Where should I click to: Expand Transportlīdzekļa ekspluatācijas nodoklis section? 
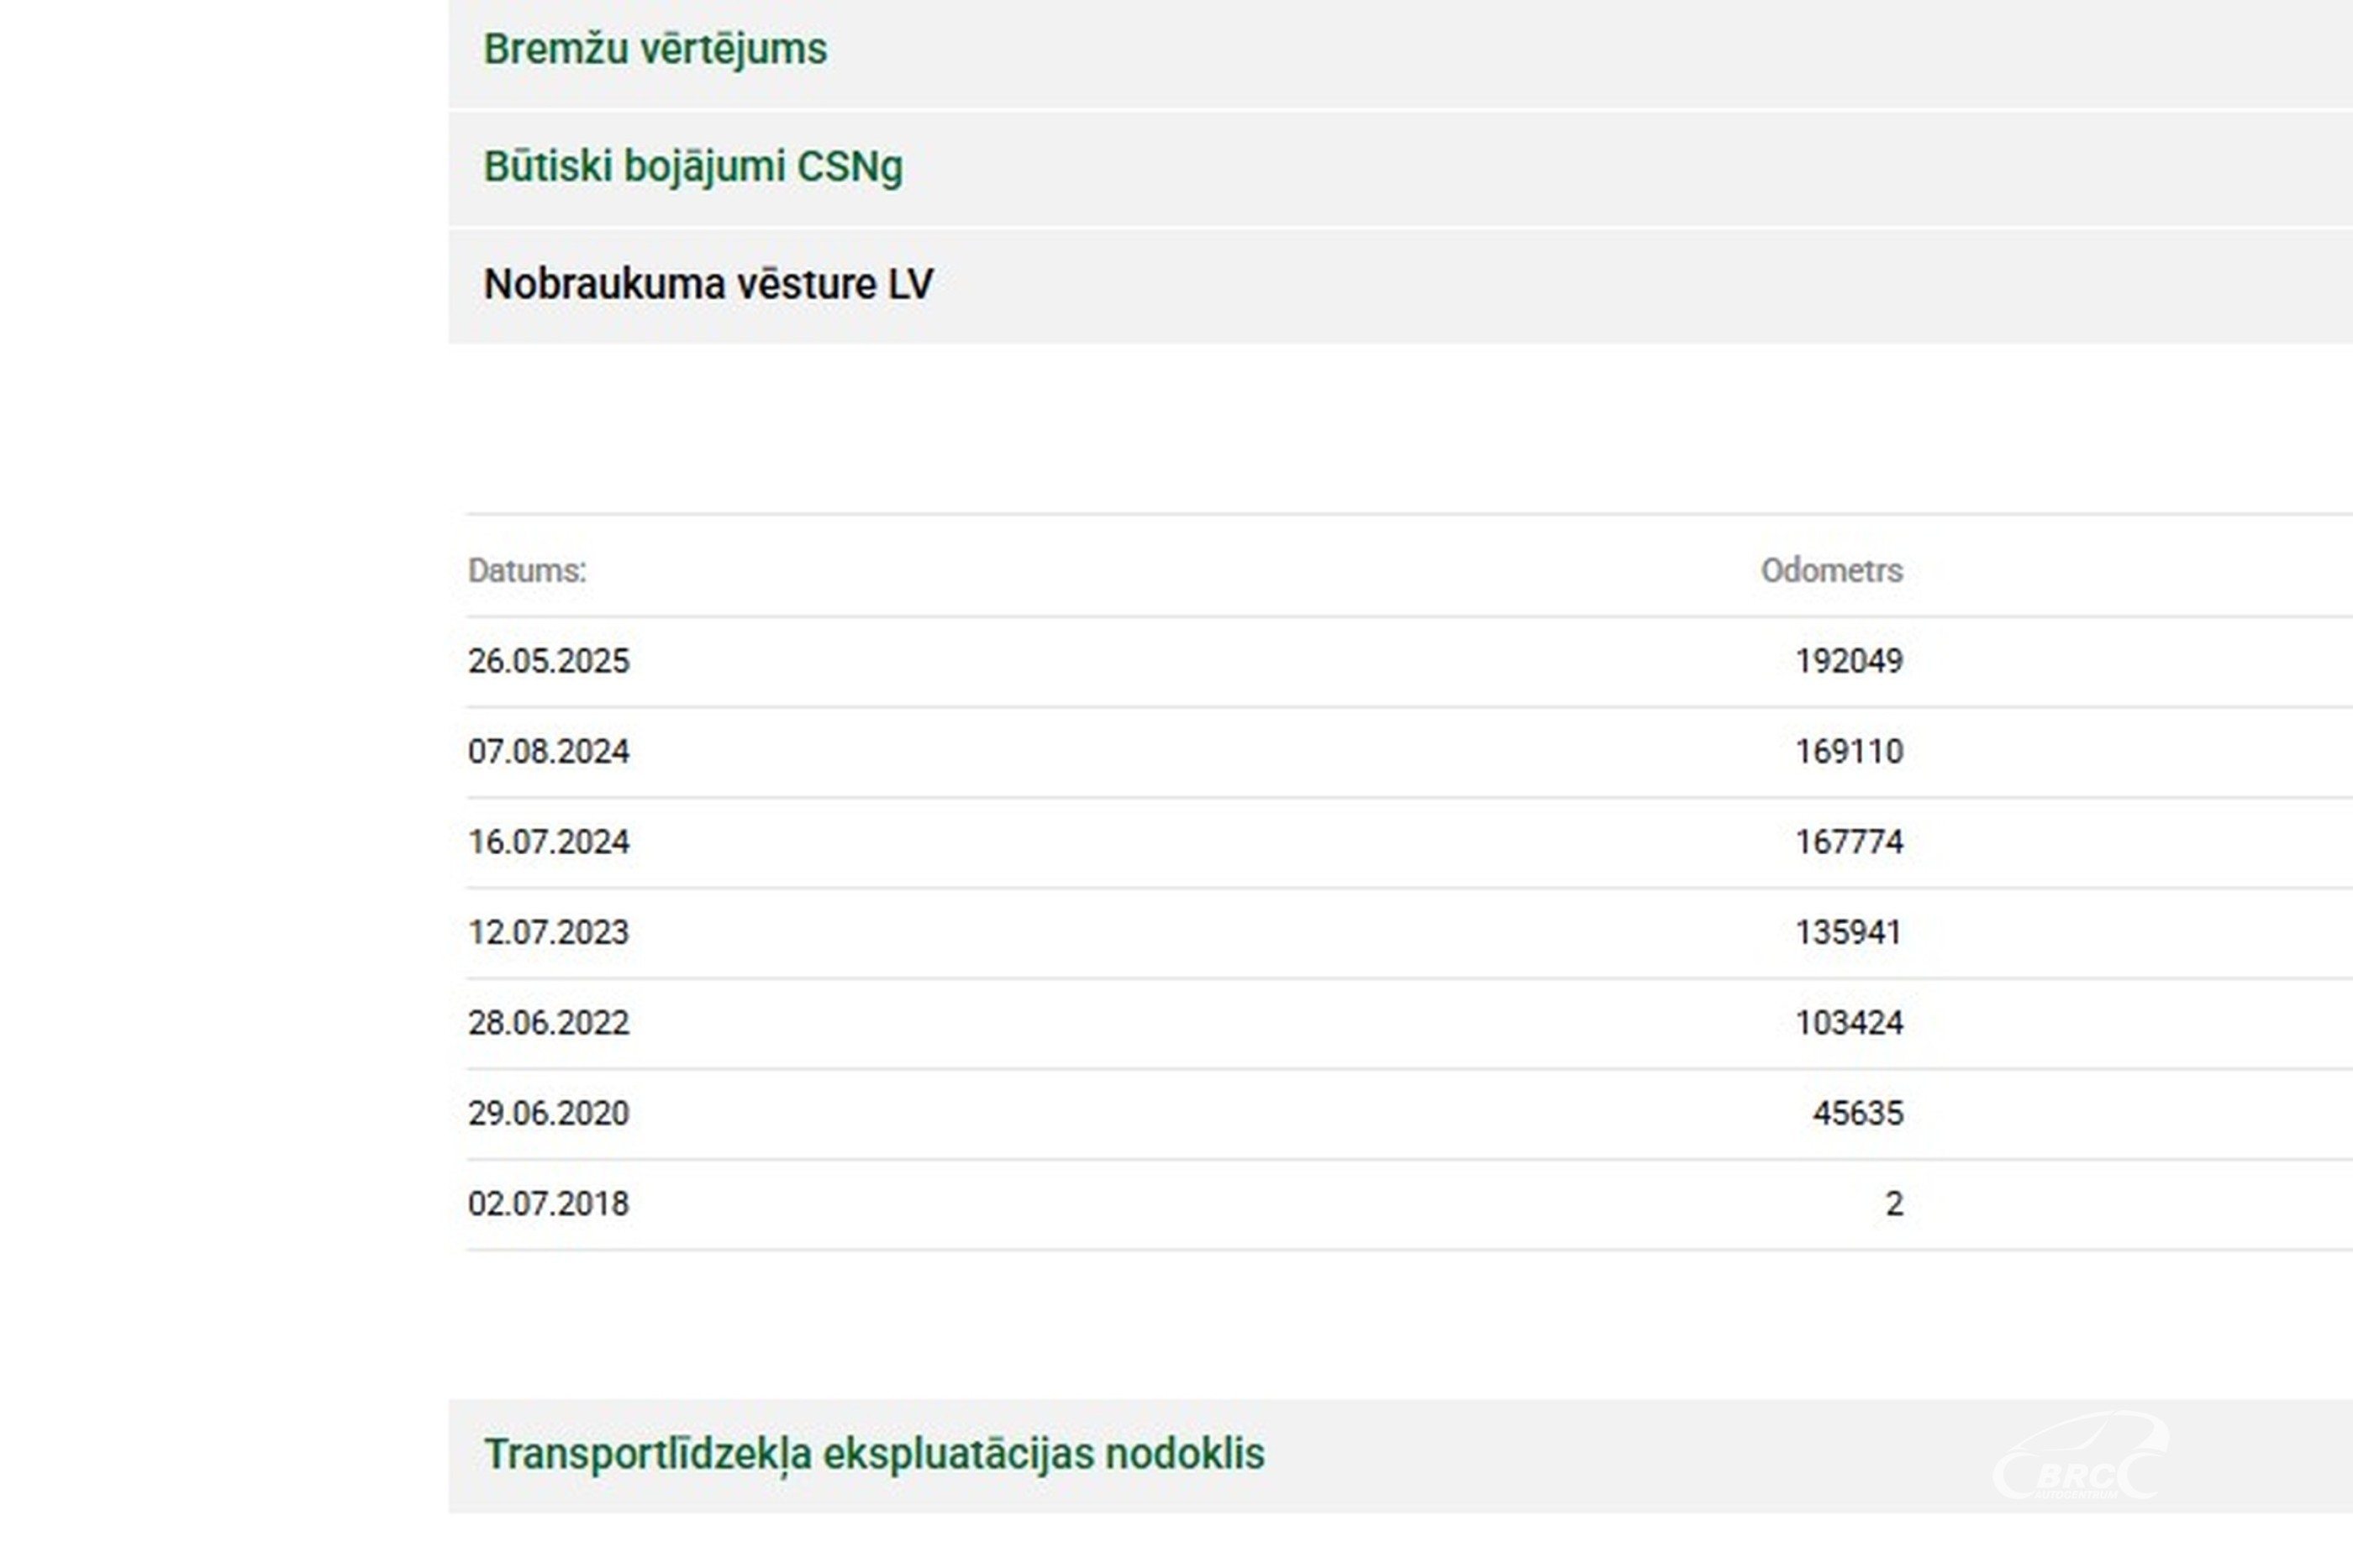coord(873,1454)
